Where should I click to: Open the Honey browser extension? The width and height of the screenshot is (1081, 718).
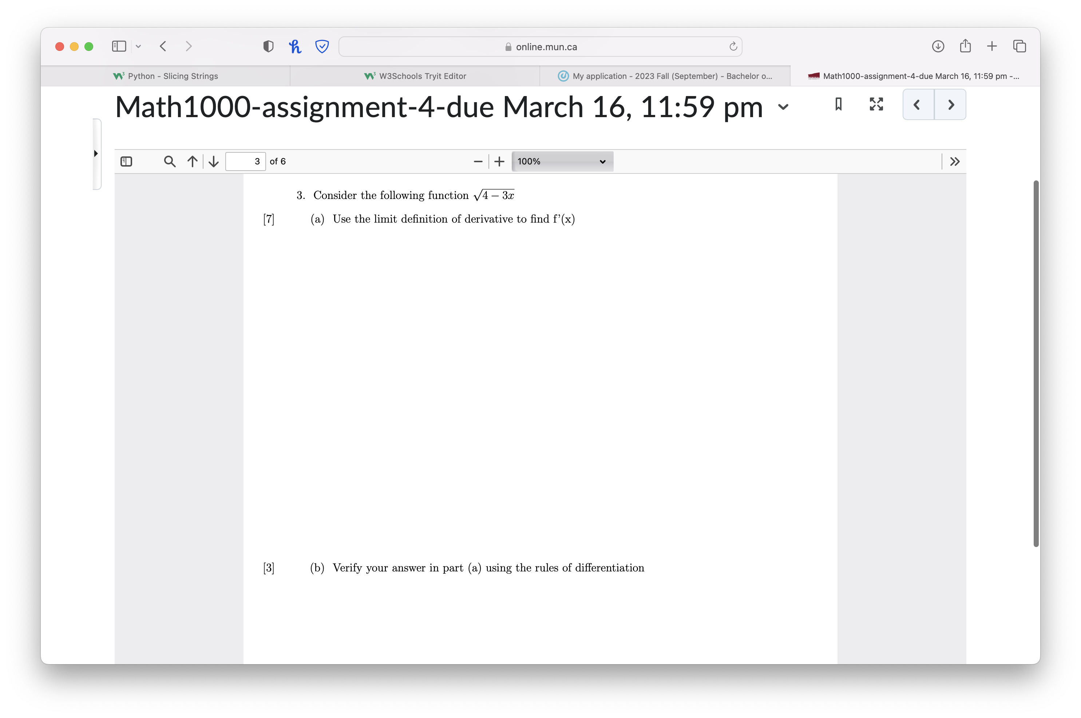point(295,46)
